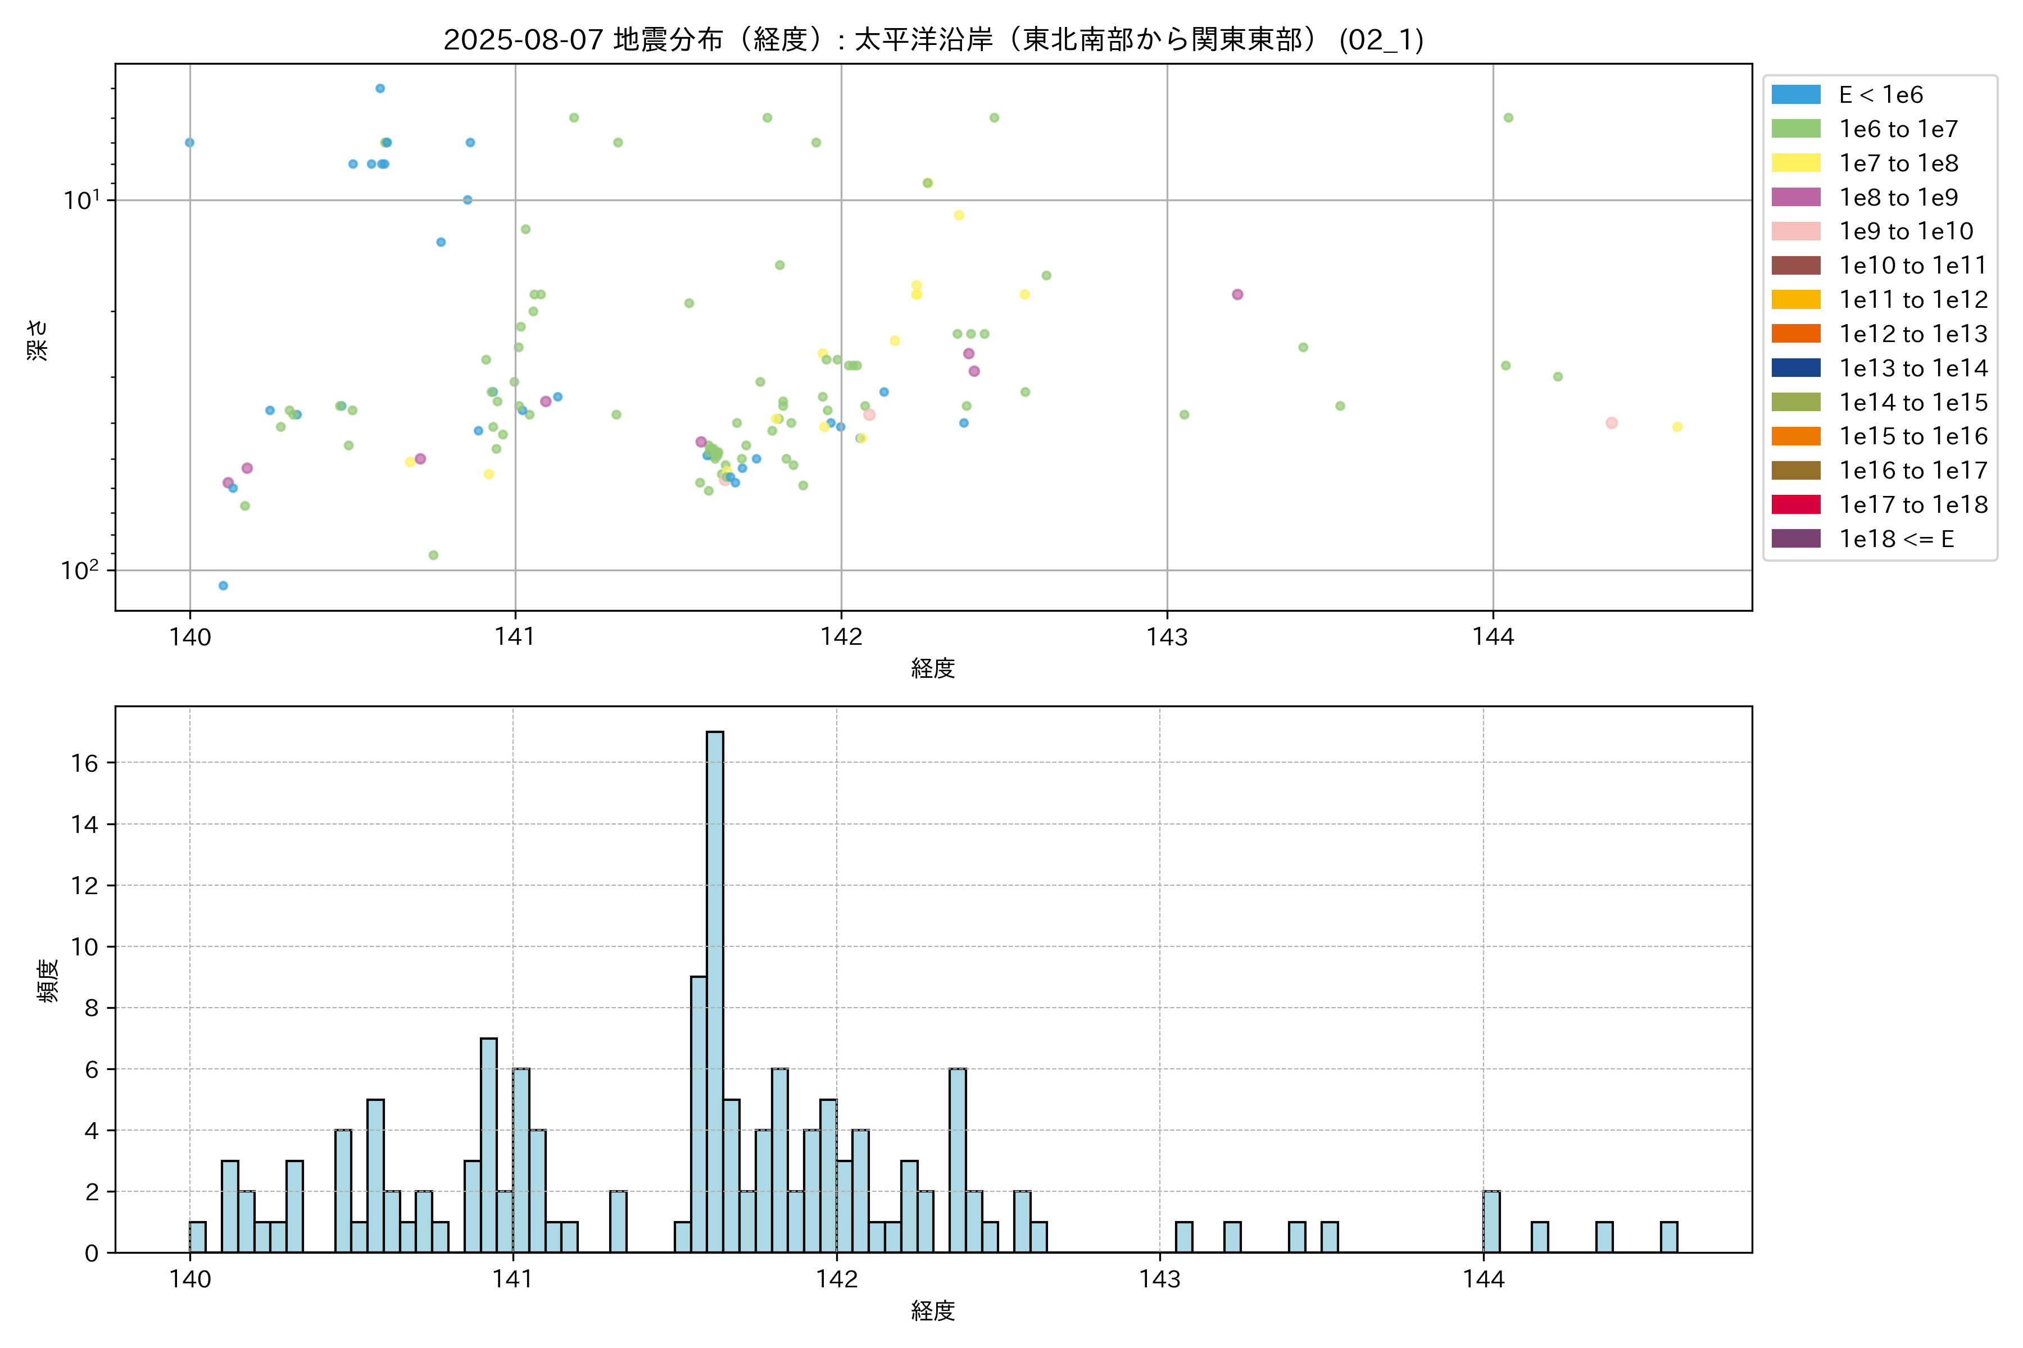The height and width of the screenshot is (1348, 2023).
Task: Click the '1e12 to 1e13' legend label
Action: (1913, 334)
